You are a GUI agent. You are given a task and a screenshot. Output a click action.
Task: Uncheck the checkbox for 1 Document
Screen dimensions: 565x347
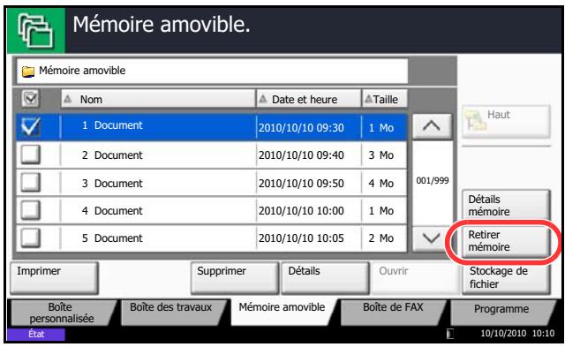[30, 126]
